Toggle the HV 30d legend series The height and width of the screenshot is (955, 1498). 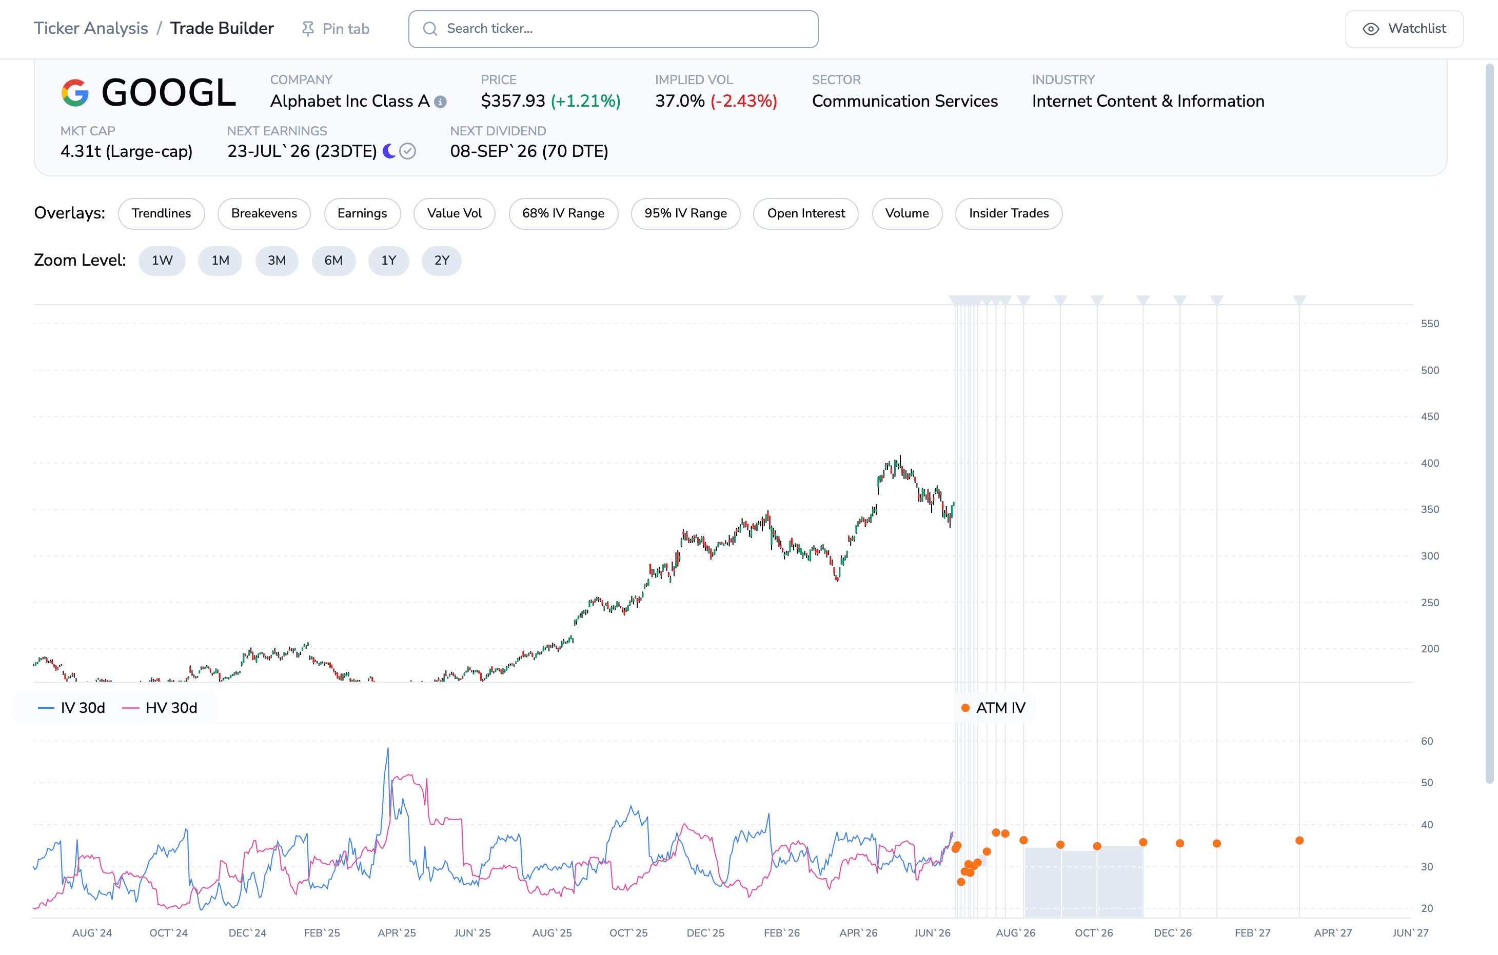pos(160,708)
